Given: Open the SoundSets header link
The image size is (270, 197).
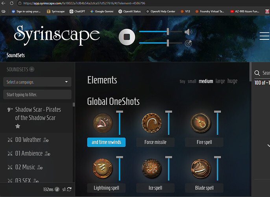Looking at the screenshot, I should [x=16, y=55].
